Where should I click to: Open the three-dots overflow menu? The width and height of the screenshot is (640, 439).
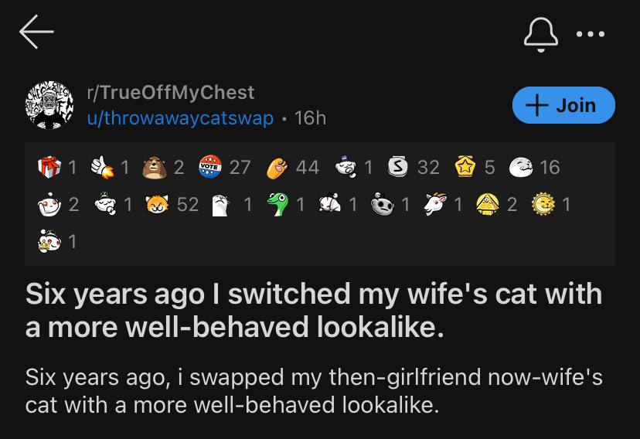pyautogui.click(x=591, y=33)
